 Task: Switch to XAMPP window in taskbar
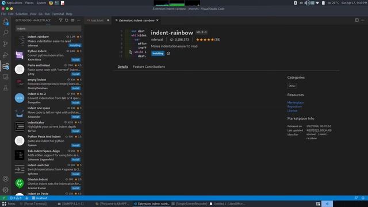coord(71,204)
